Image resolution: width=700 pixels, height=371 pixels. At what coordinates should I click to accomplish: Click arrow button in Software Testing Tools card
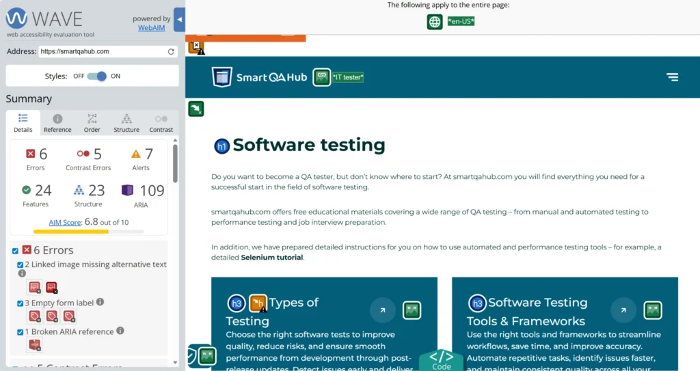pyautogui.click(x=623, y=310)
